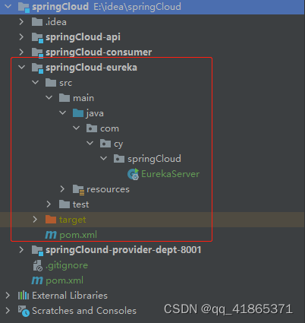Select the External Libraries label

(x=70, y=296)
